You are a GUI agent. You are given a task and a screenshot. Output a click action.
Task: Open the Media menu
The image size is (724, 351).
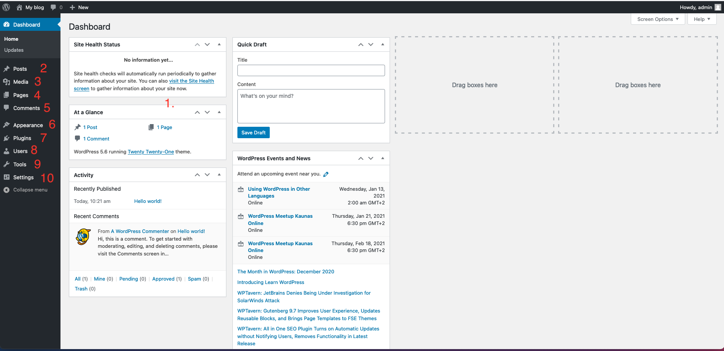[21, 82]
